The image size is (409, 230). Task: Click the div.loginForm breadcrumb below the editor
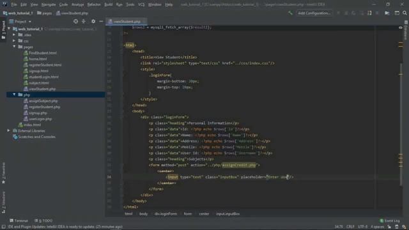tap(166, 214)
